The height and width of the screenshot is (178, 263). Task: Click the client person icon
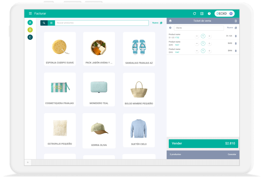pyautogui.click(x=170, y=28)
